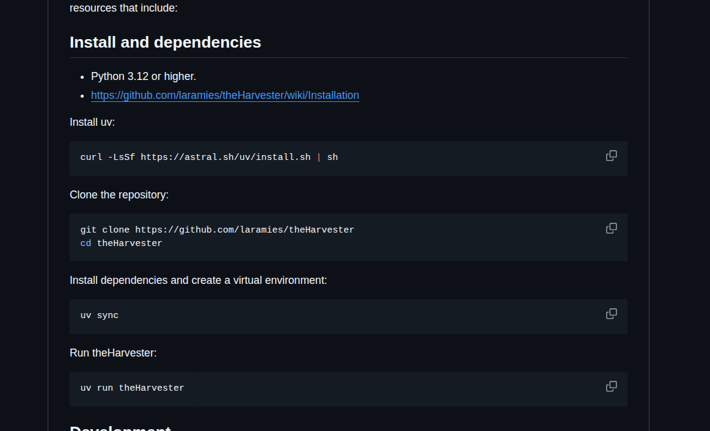
Task: Copy the curl install command
Action: pyautogui.click(x=611, y=156)
